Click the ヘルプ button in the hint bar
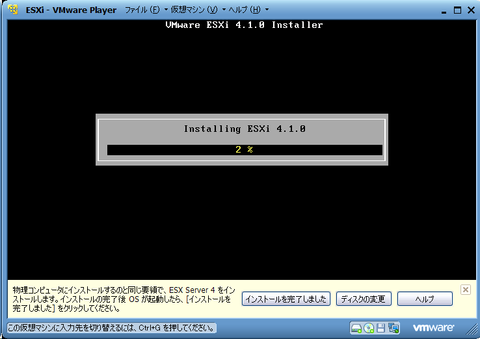 pyautogui.click(x=425, y=299)
